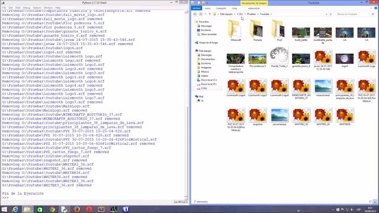Open Documentos in navigation pane
Image resolution: width=379 pixels, height=213 pixels.
point(208,59)
